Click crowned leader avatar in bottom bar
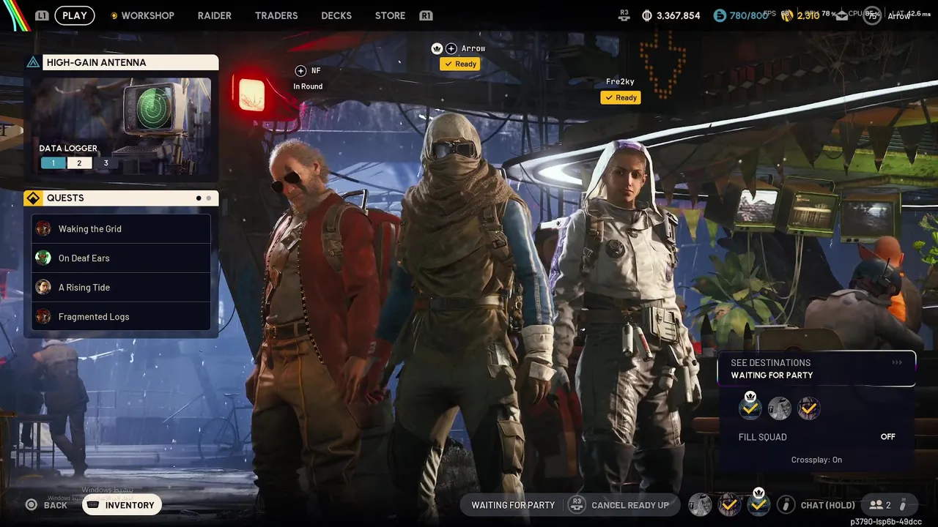 758,504
